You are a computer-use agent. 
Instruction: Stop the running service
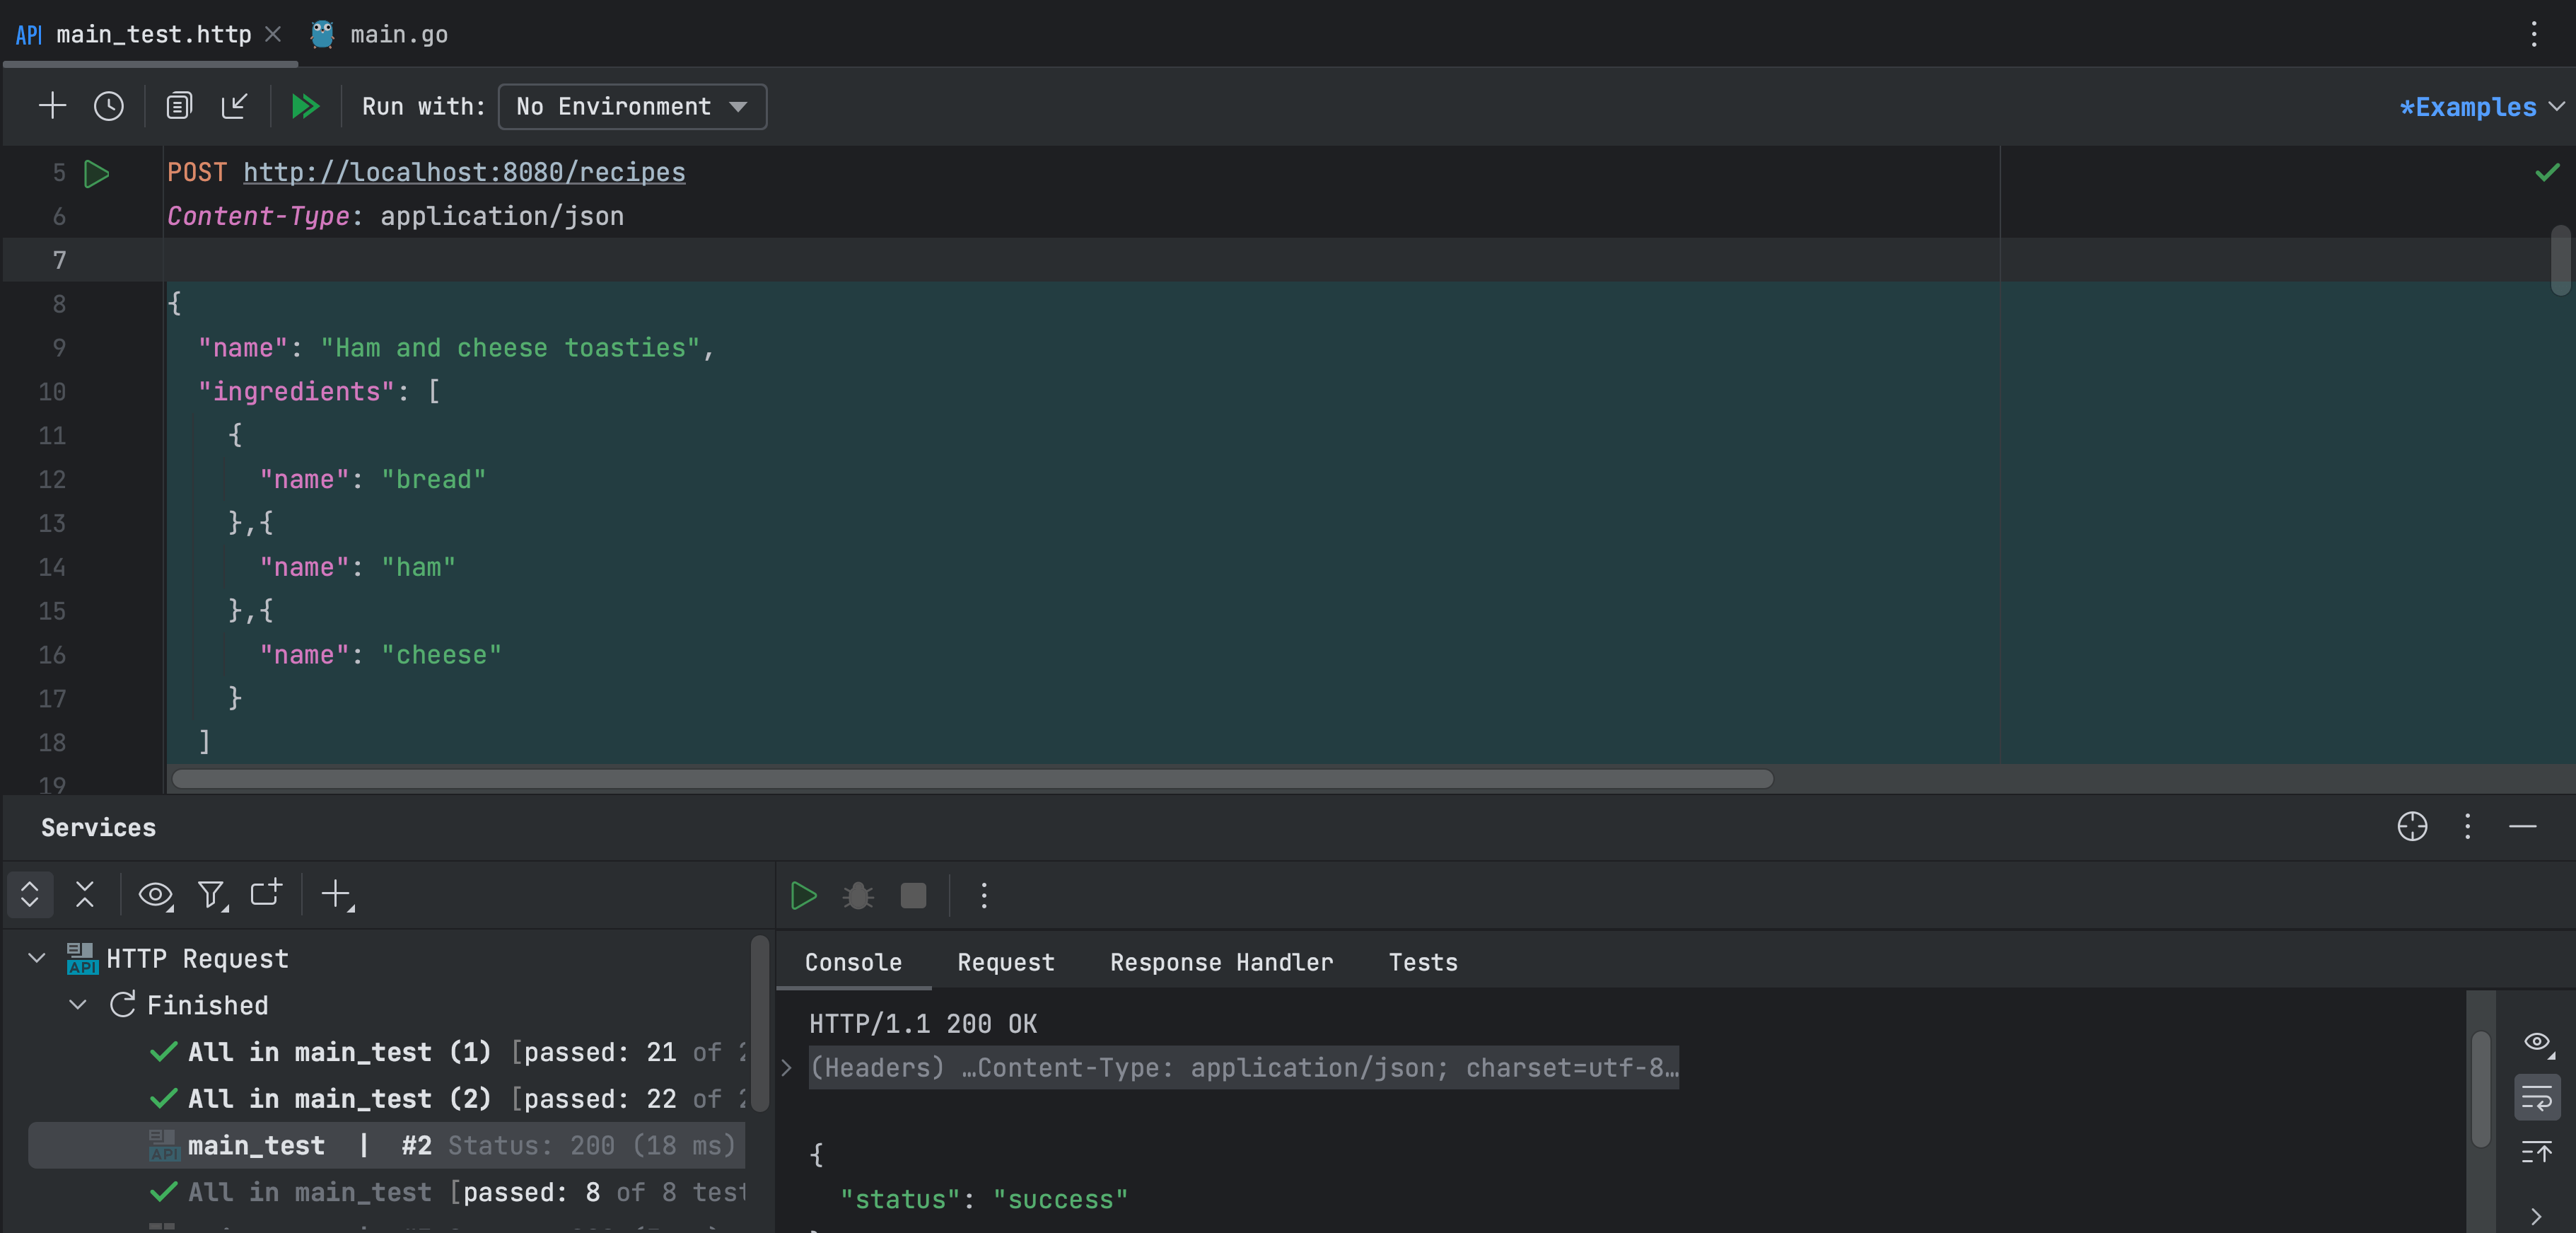(912, 896)
